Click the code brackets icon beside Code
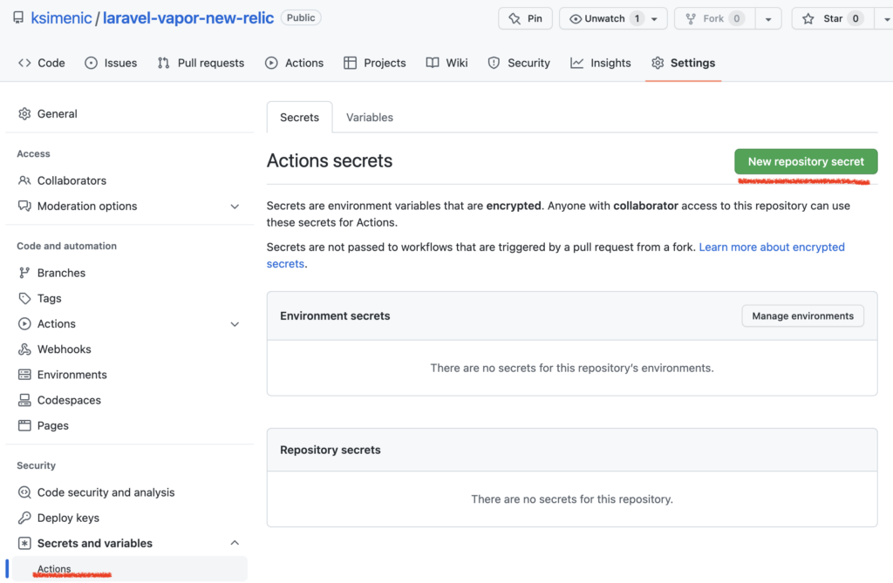Screen dimensions: 893x583 click(24, 64)
